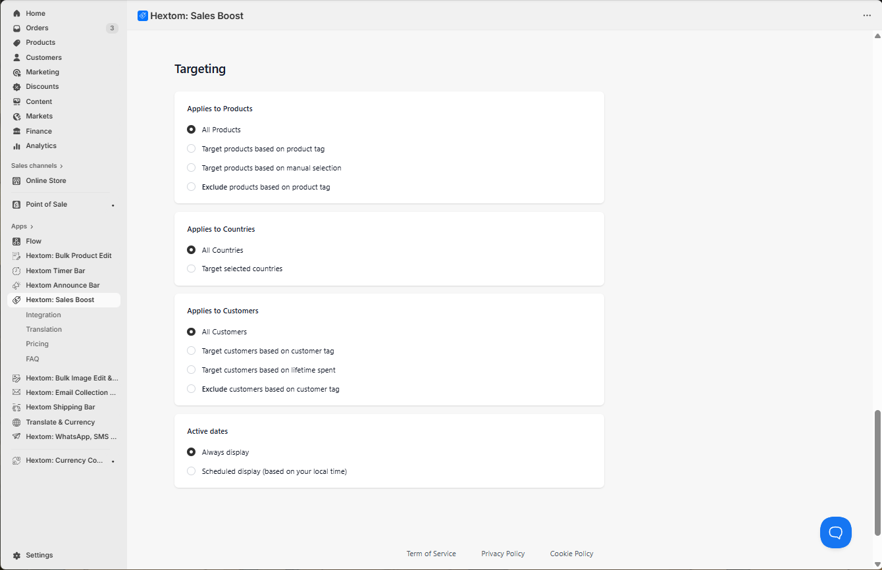The image size is (882, 570).
Task: Select Target products based on product tag
Action: [x=192, y=149]
